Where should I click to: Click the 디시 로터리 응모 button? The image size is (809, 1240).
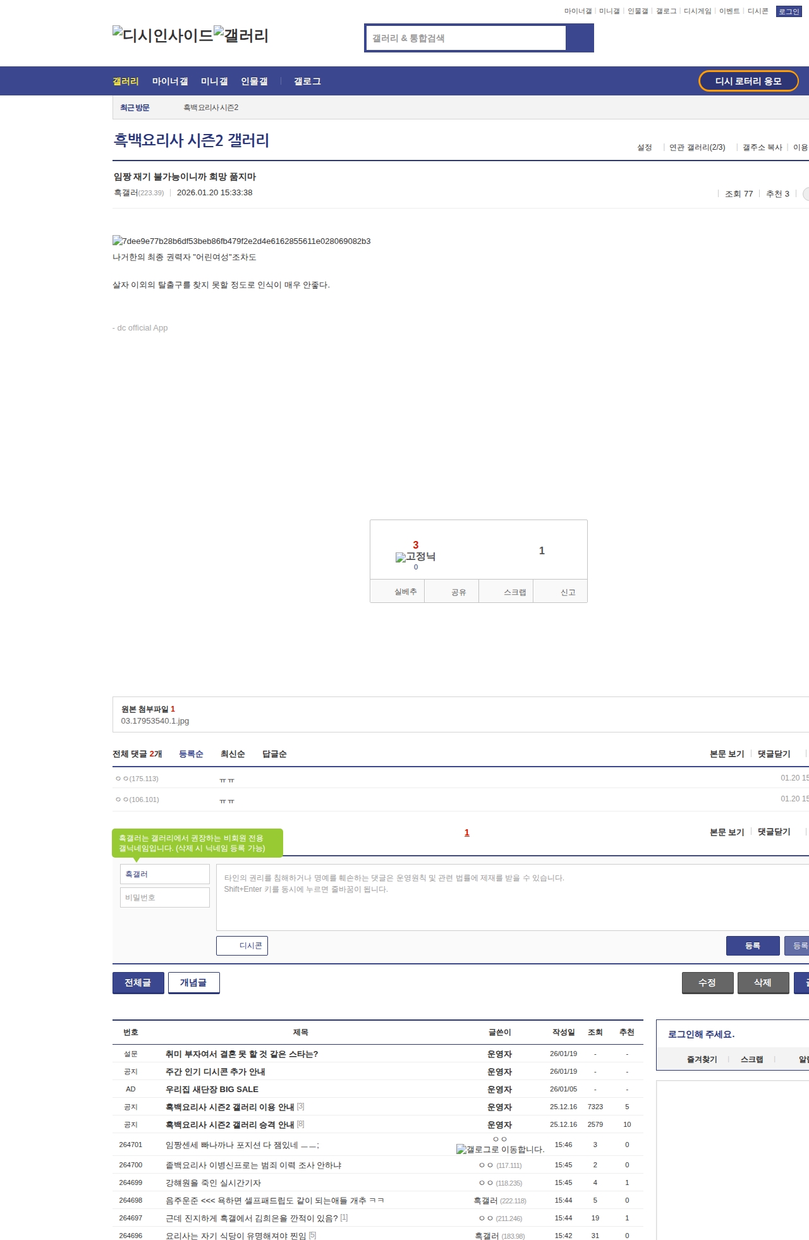(748, 81)
